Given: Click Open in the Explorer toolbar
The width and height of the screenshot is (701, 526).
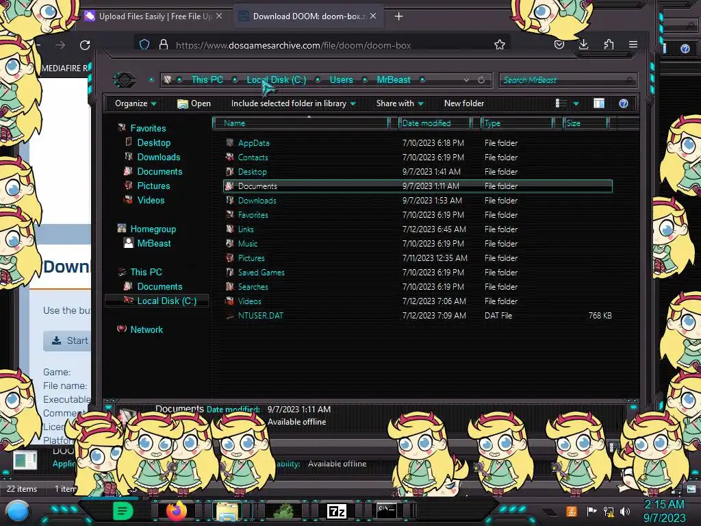Looking at the screenshot, I should [194, 103].
